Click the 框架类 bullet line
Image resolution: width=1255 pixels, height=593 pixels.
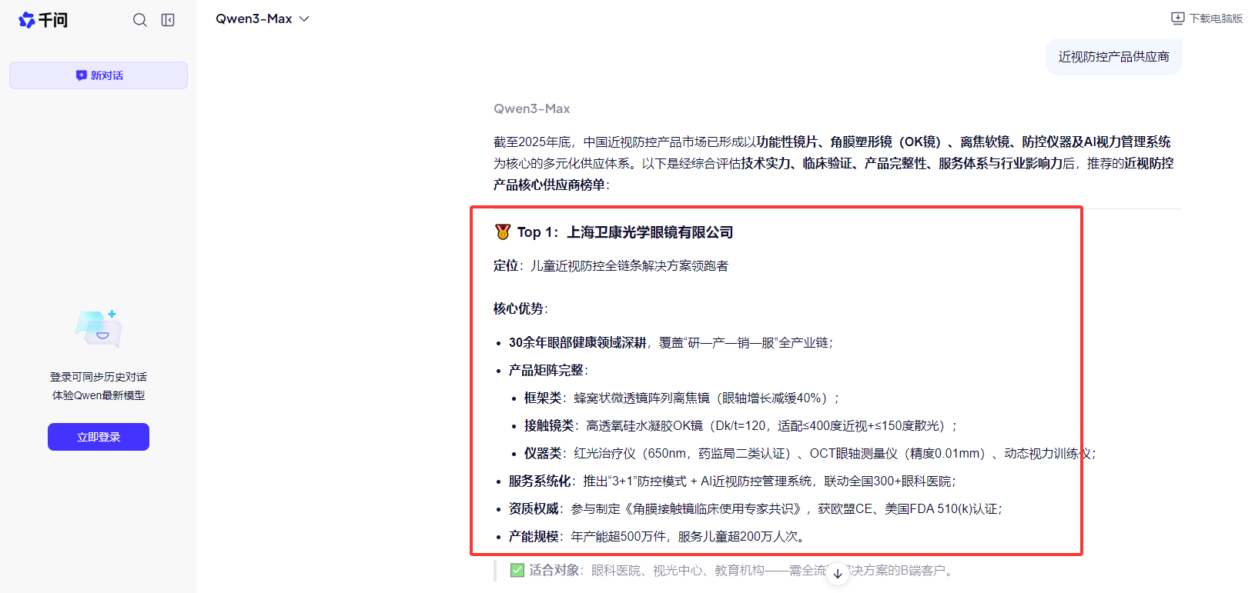coord(681,398)
